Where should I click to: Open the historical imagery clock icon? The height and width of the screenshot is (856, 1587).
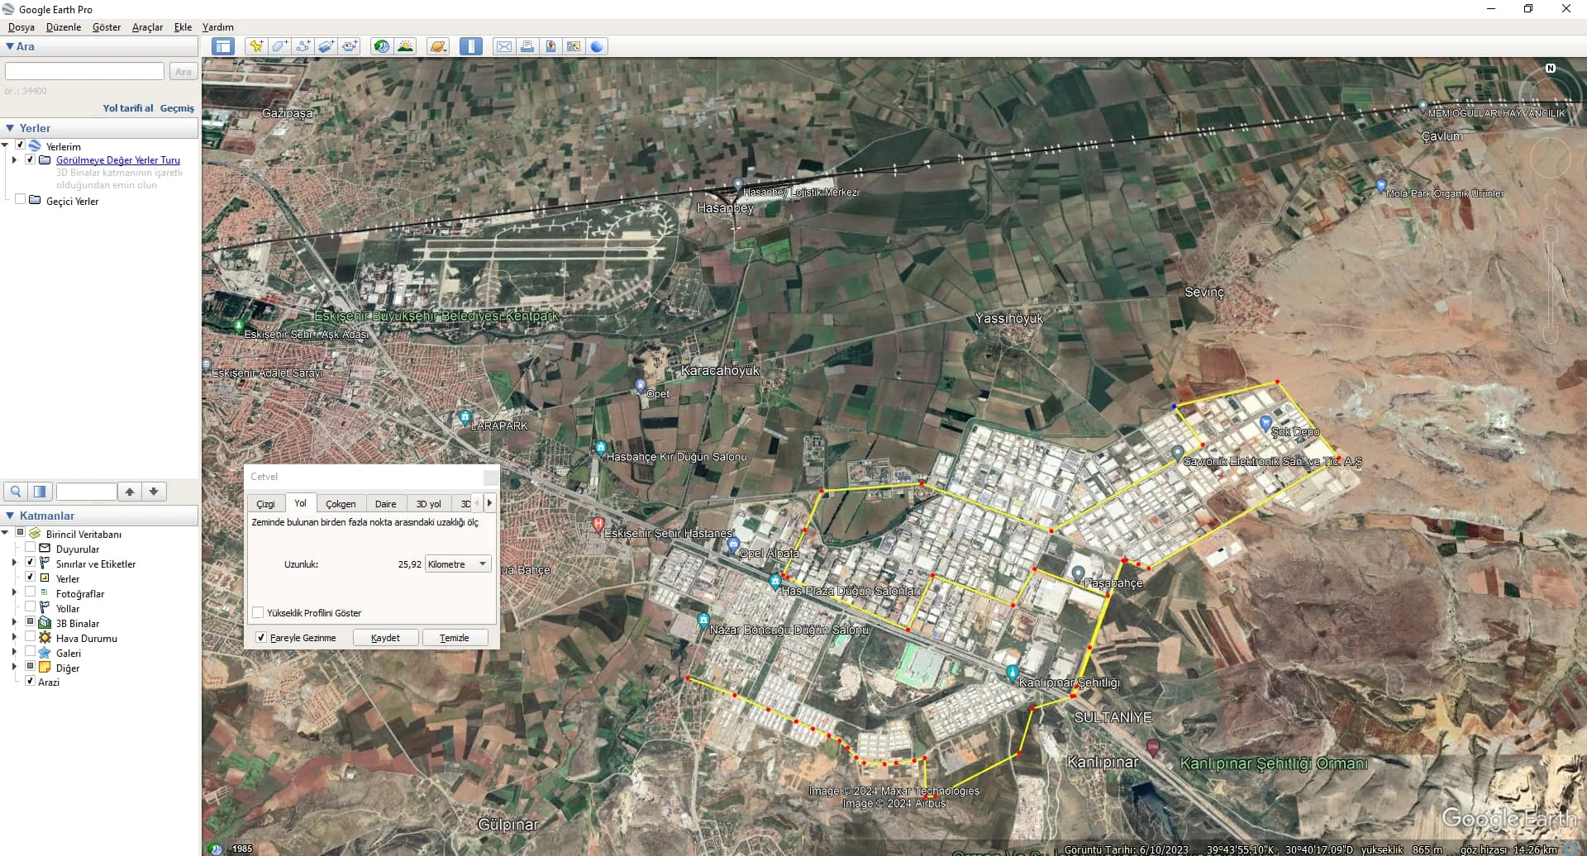[x=381, y=46]
